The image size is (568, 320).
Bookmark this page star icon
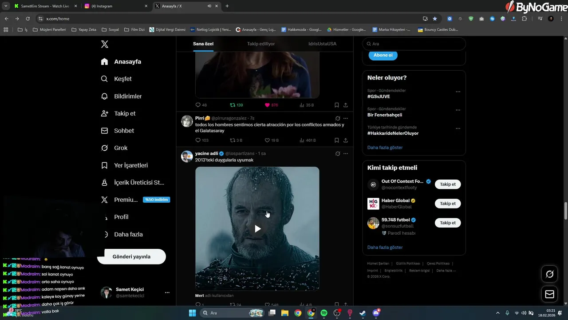[435, 19]
